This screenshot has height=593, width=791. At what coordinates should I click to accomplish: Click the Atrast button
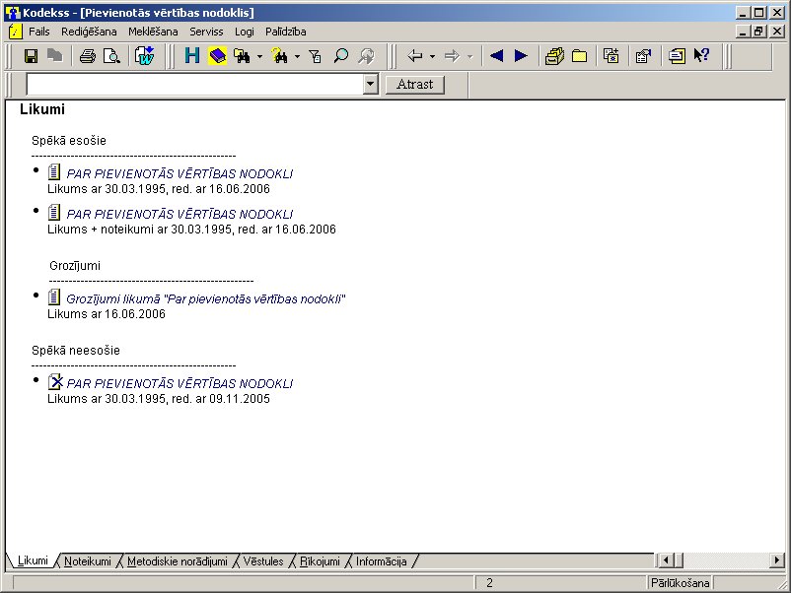414,84
